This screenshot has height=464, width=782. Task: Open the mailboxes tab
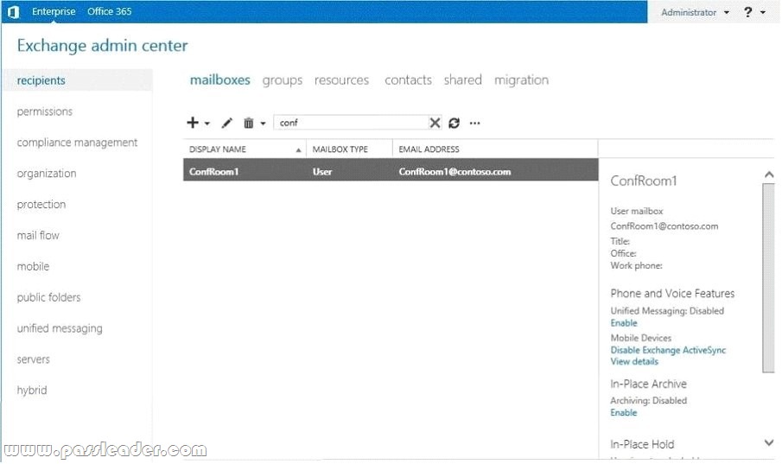coord(220,79)
